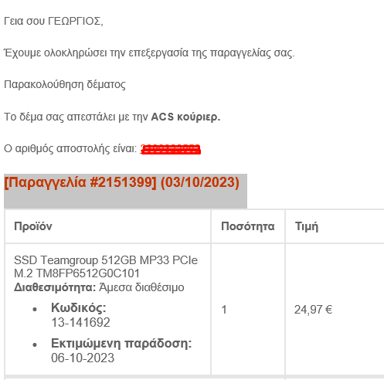This screenshot has width=384, height=380.
Task: Click the product code 13-141692
Action: [x=80, y=322]
